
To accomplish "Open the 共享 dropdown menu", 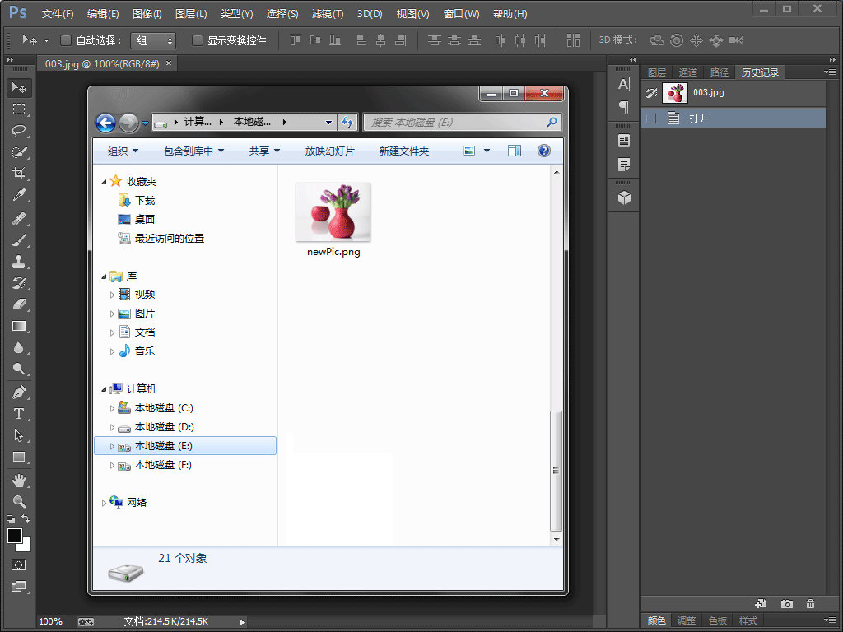I will pos(264,151).
